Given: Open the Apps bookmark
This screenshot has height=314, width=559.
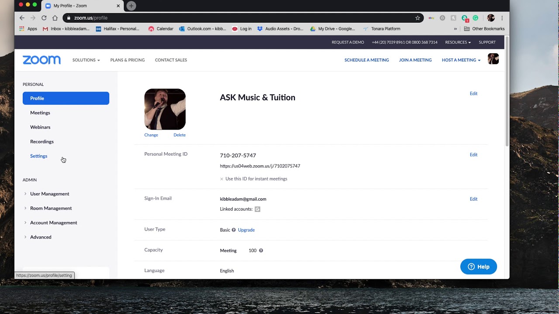Looking at the screenshot, I should pyautogui.click(x=28, y=29).
